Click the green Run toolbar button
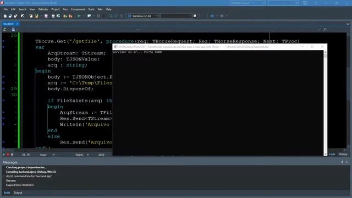This screenshot has width=352, height=198. 79,16
